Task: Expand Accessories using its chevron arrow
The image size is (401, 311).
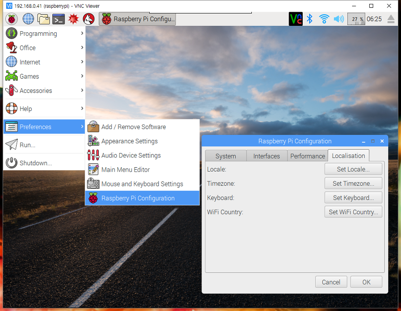Action: (x=82, y=90)
